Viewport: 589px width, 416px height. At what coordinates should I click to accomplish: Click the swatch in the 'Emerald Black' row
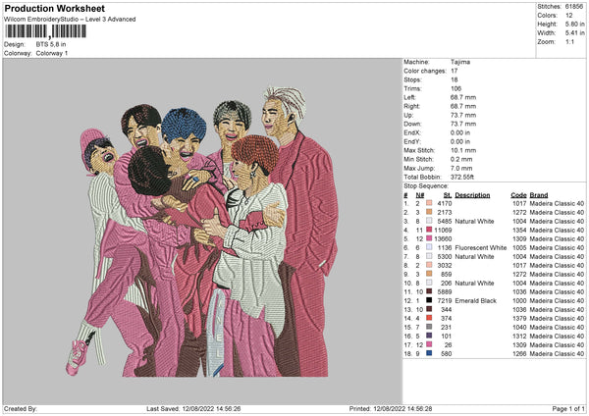(429, 300)
